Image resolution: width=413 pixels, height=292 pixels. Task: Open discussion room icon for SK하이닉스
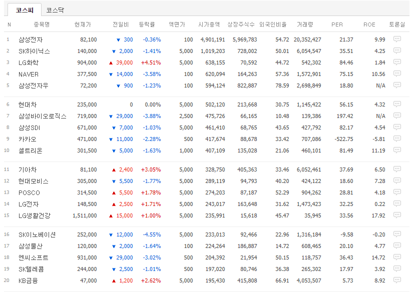click(397, 51)
